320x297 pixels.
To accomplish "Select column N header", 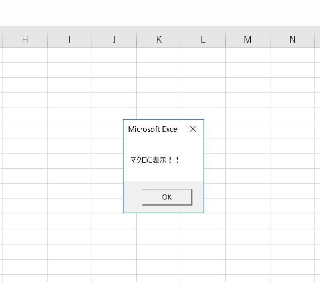I will click(x=293, y=39).
